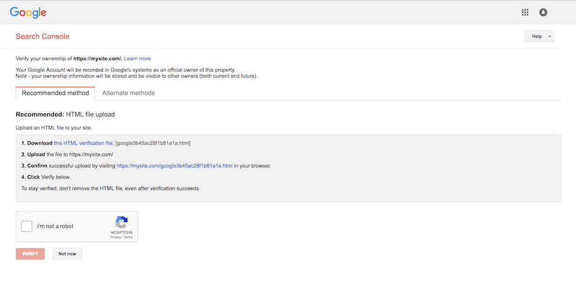This screenshot has width=576, height=285.
Task: Visit the mysite.com google3b45ac28f1b81a1a.html link
Action: click(x=174, y=166)
